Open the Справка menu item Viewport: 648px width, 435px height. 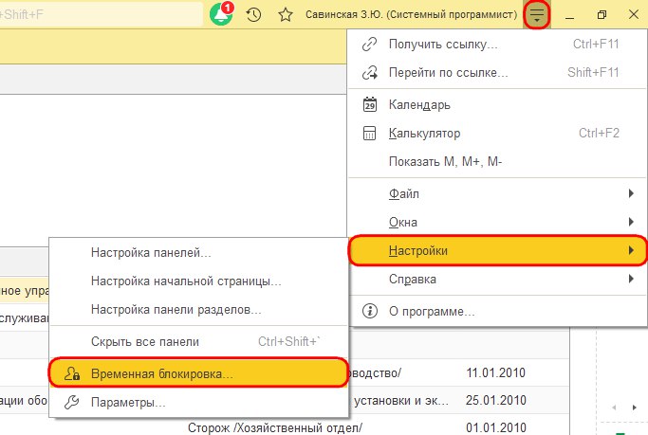click(x=497, y=279)
